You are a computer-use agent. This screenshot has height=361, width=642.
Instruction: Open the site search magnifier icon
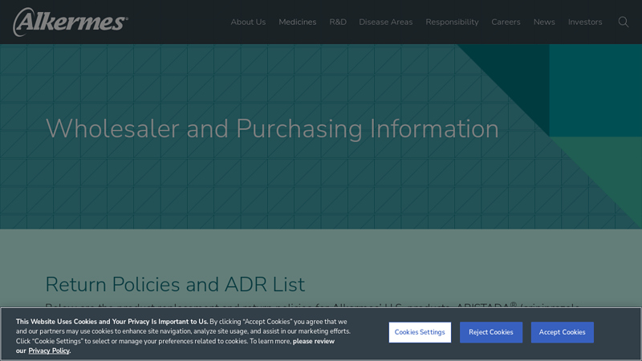[x=624, y=22]
